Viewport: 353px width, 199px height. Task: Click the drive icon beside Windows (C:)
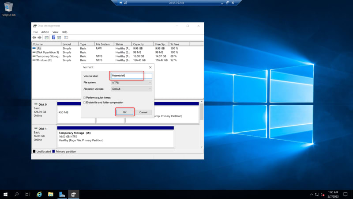34,60
